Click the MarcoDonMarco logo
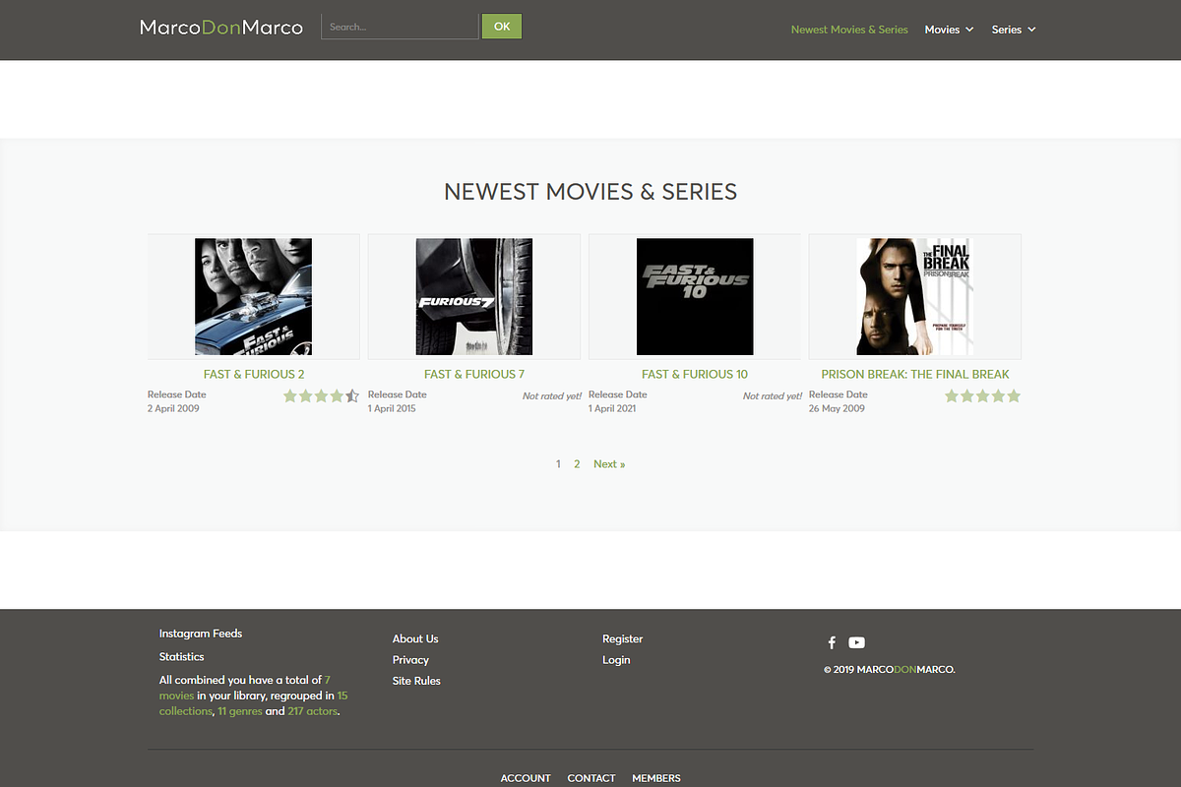This screenshot has height=787, width=1181. [x=221, y=28]
